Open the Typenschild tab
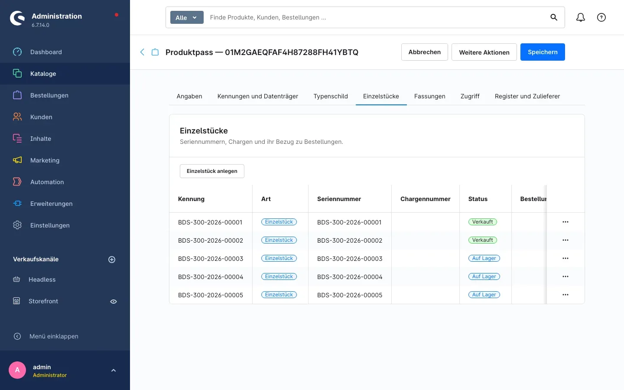The width and height of the screenshot is (624, 390). (x=331, y=96)
